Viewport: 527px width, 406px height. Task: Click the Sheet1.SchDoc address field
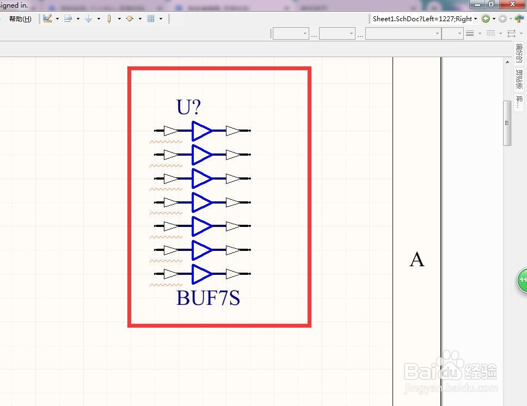[422, 19]
